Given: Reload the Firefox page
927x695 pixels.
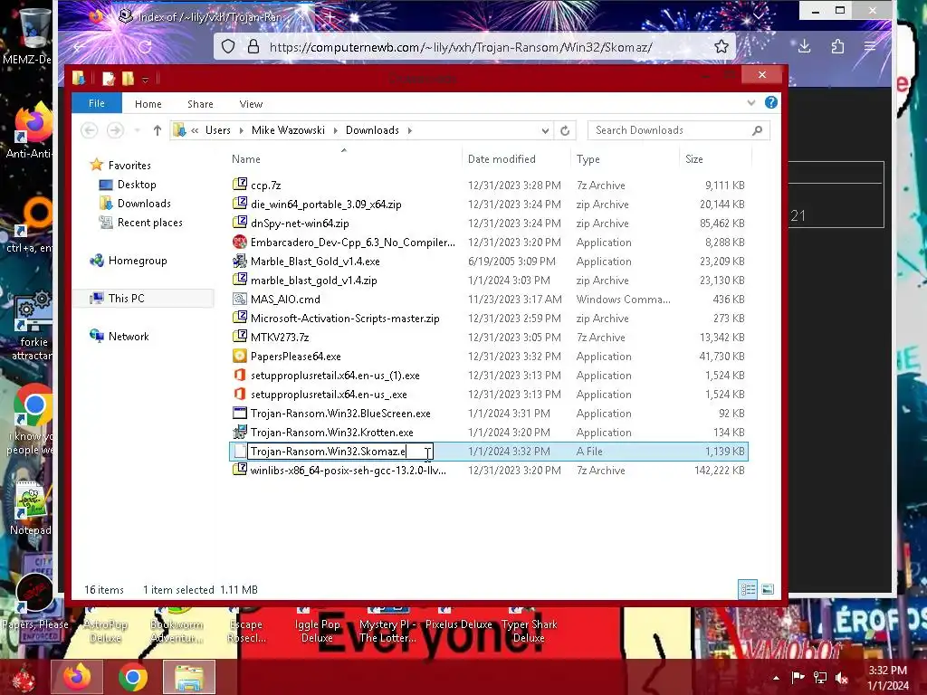Looking at the screenshot, I should tap(145, 47).
